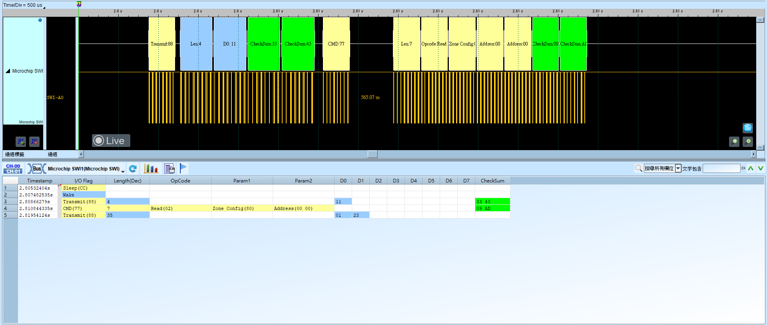Click the Opcode:Read decode block
767x325 pixels.
pos(434,44)
